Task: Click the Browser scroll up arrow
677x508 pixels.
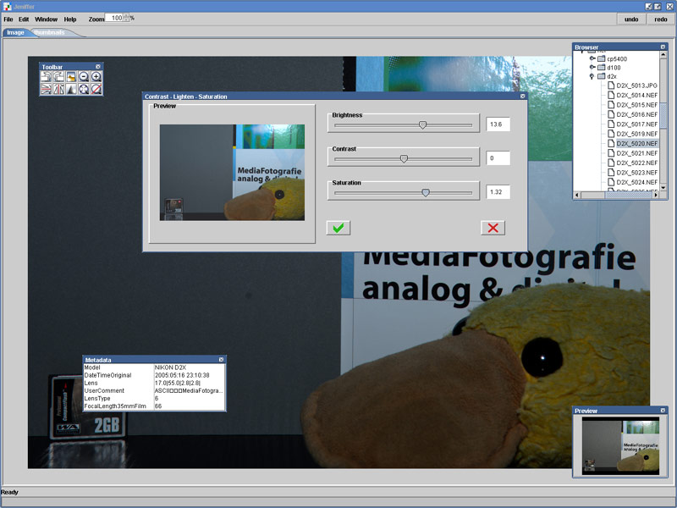Action: coord(663,55)
